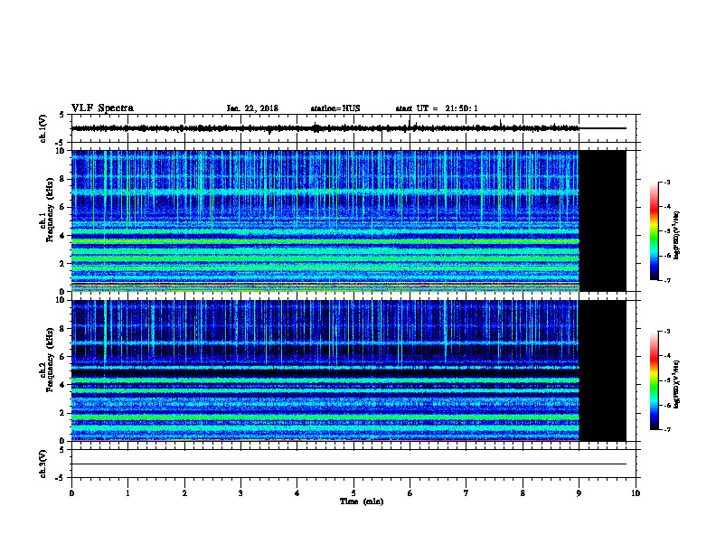This screenshot has width=716, height=553.
Task: Click tick label "7" on the Time axis
Action: (466, 492)
